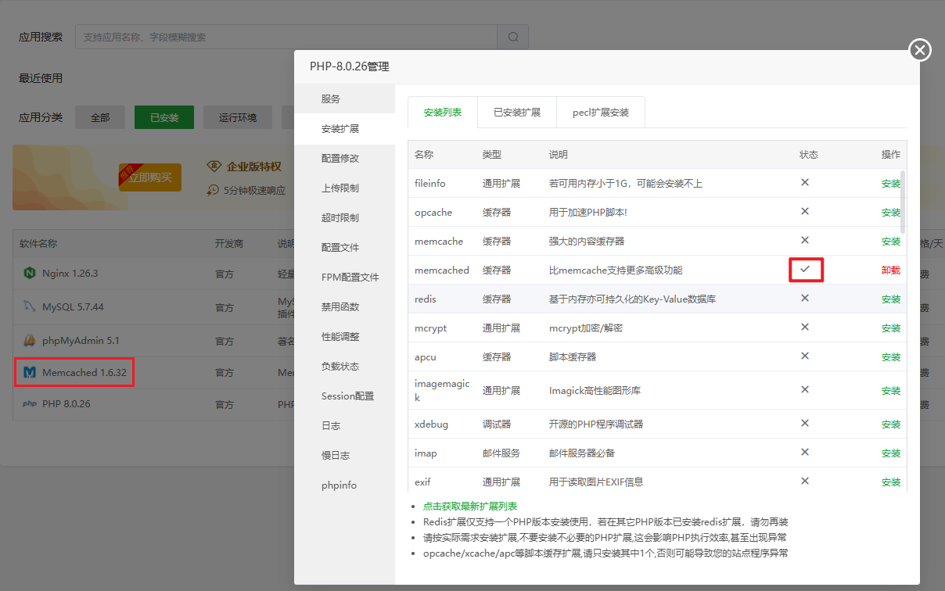Screen dimensions: 945x591
Task: Install the opcache extension
Action: coord(891,213)
